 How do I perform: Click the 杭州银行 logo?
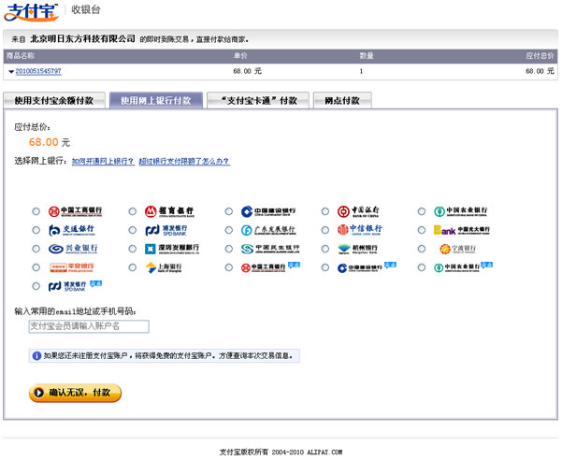pyautogui.click(x=357, y=249)
